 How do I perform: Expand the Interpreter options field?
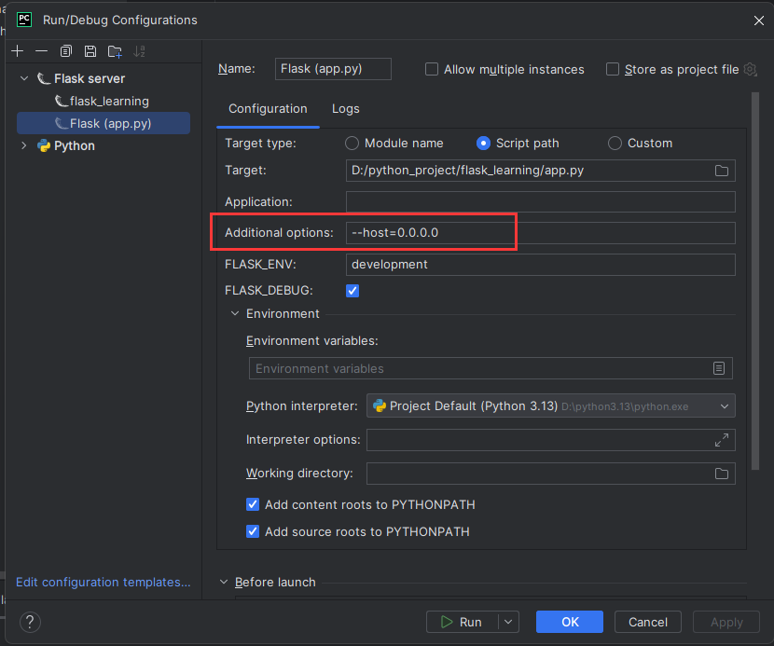[x=721, y=440]
